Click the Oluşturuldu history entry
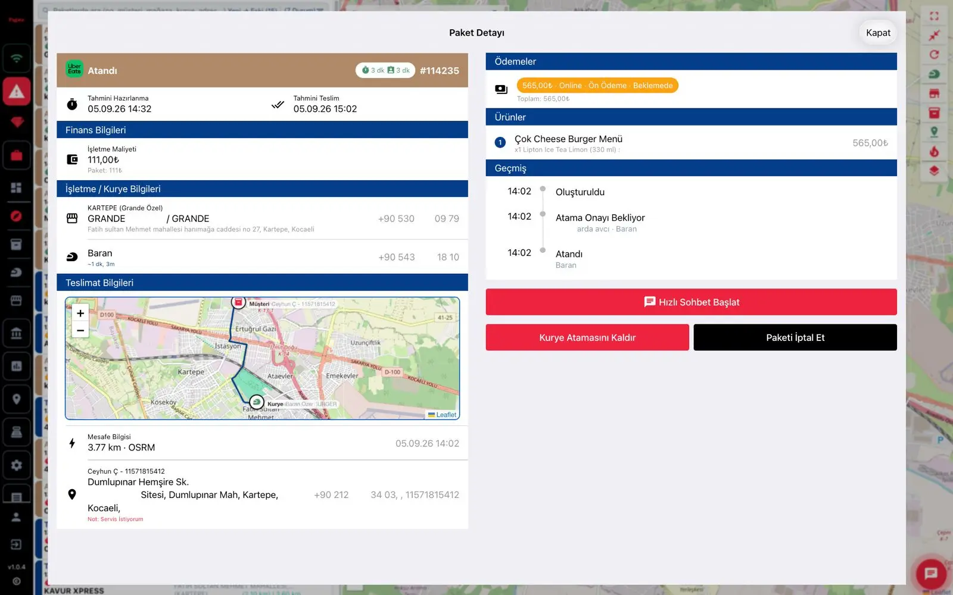This screenshot has width=953, height=595. click(580, 192)
